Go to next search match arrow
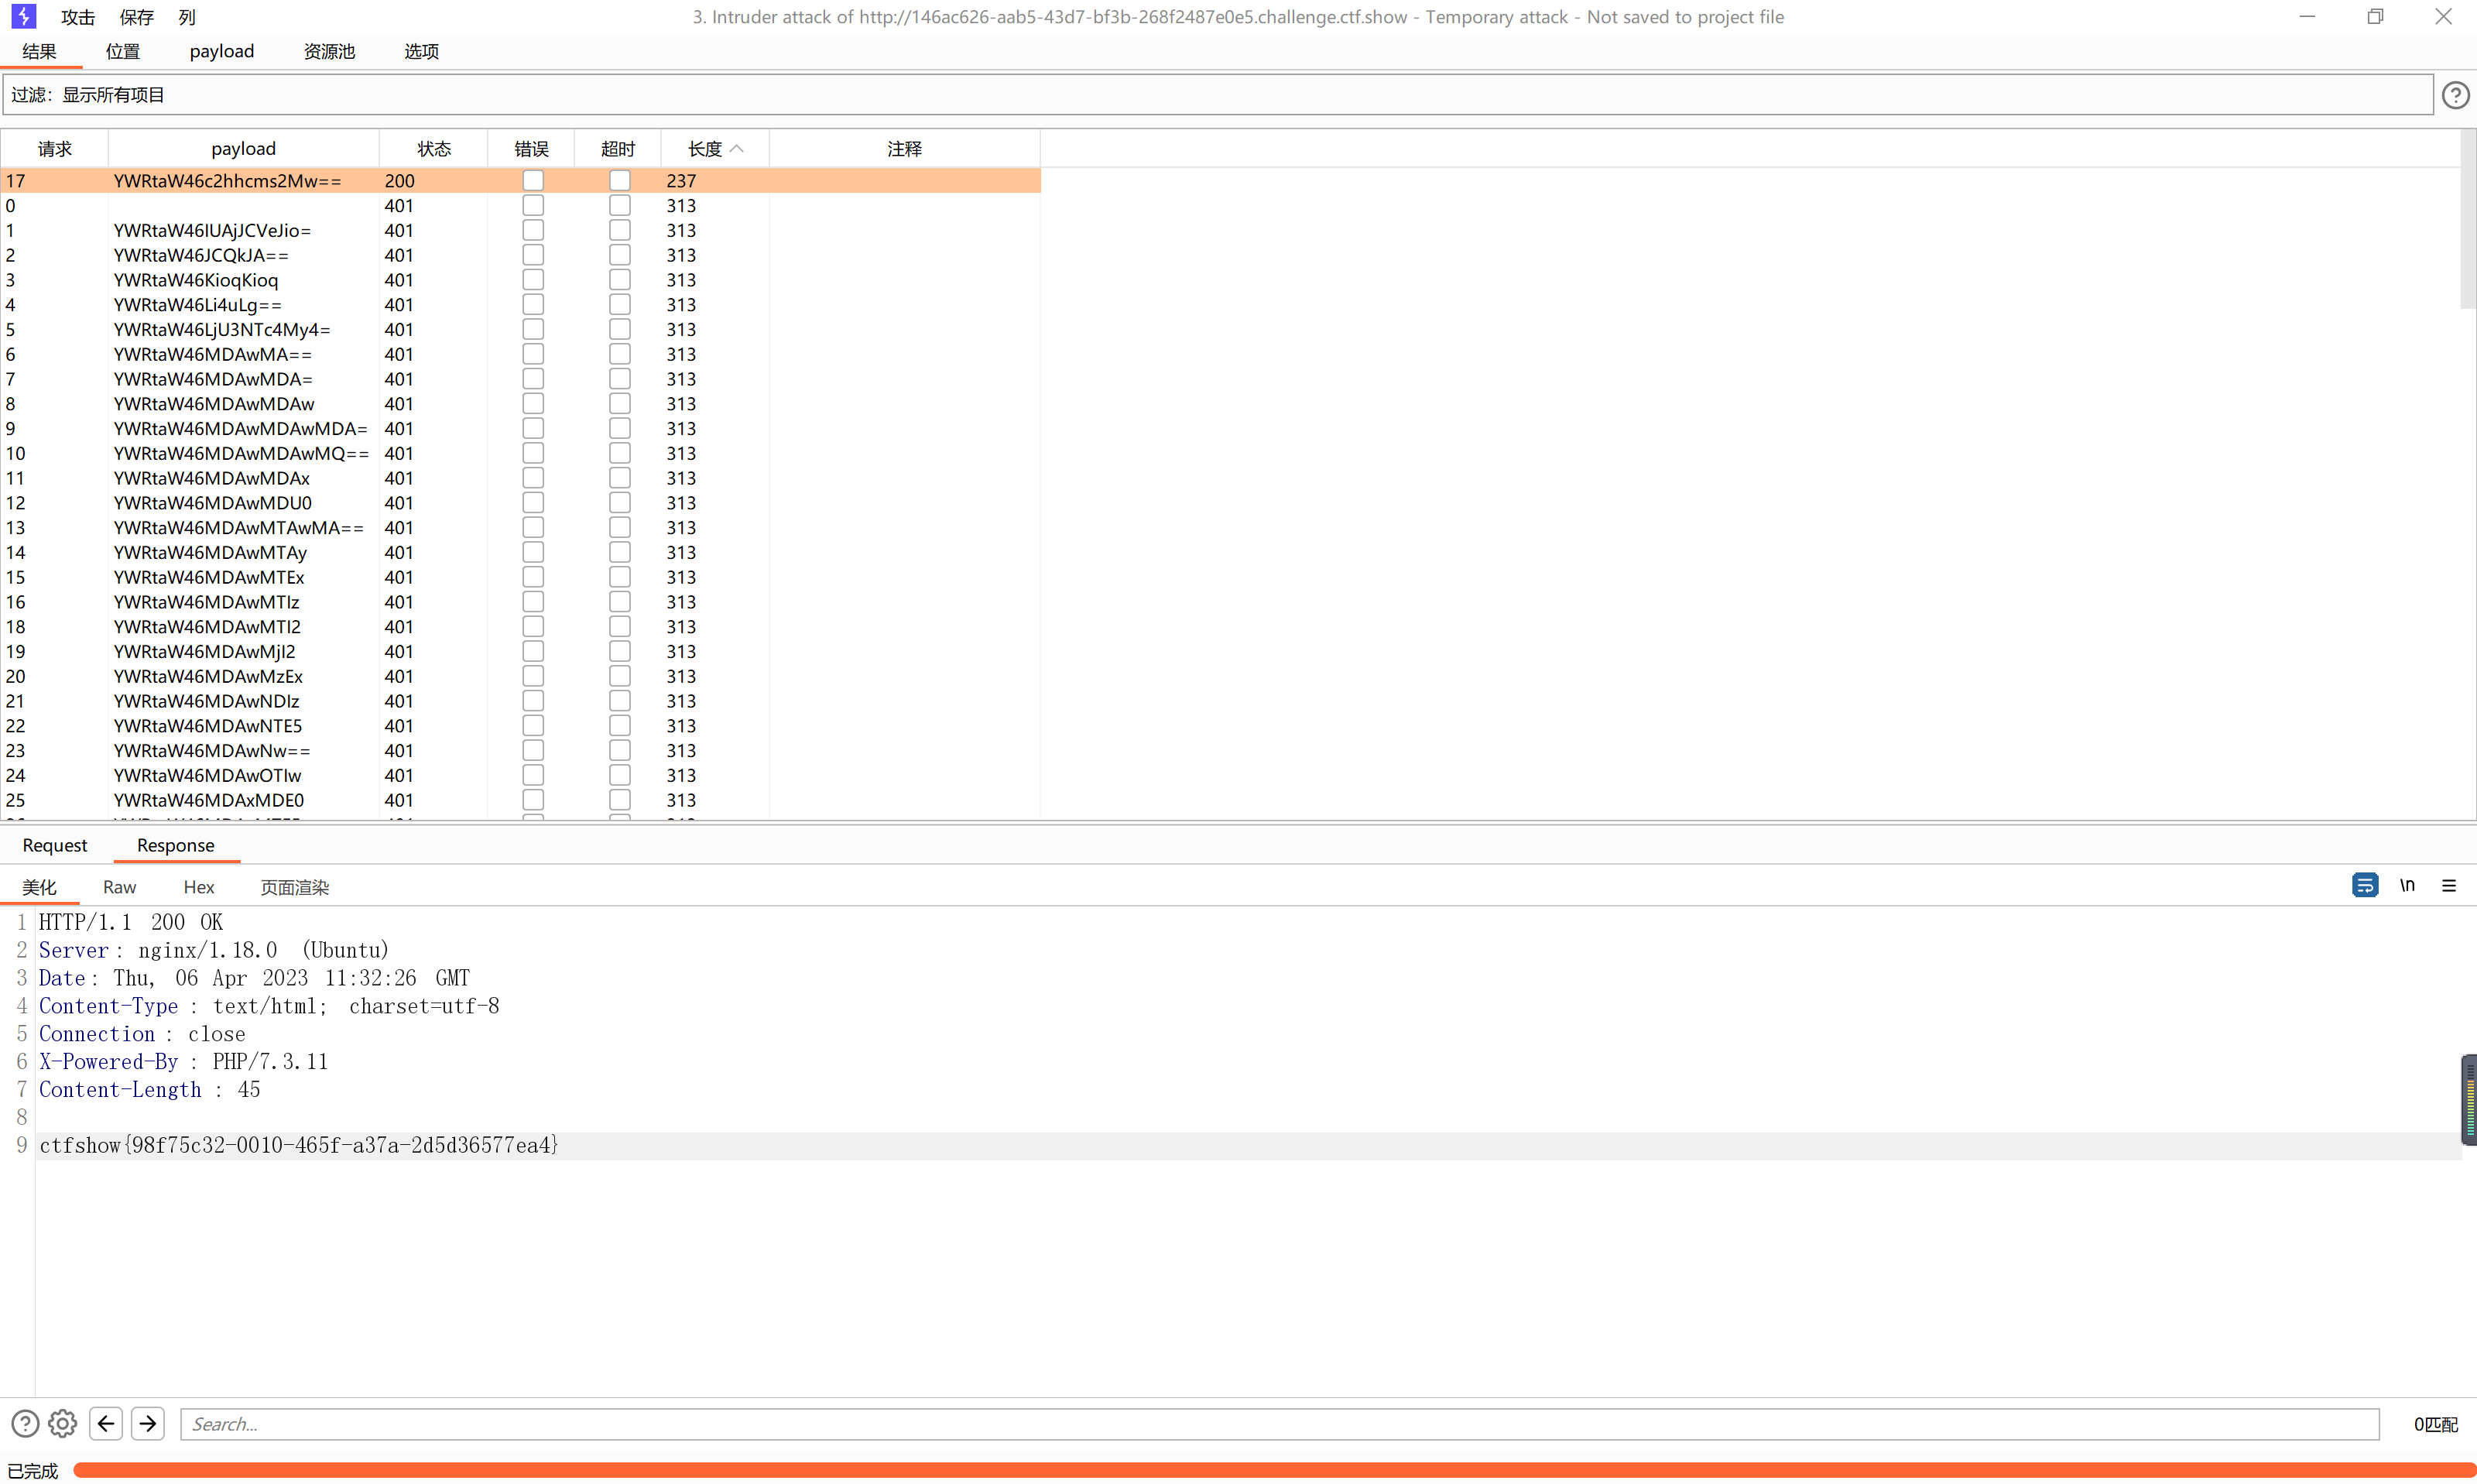The height and width of the screenshot is (1484, 2477). click(x=148, y=1423)
